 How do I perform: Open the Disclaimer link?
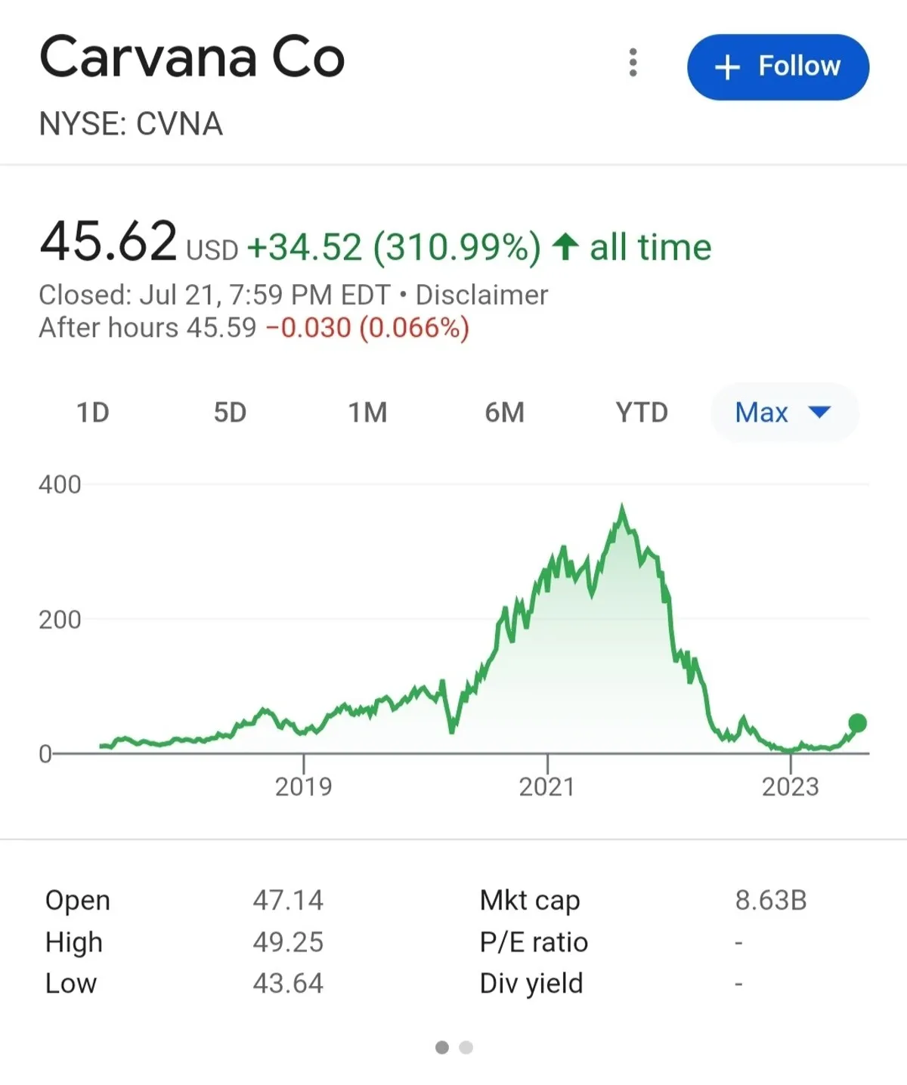[481, 295]
